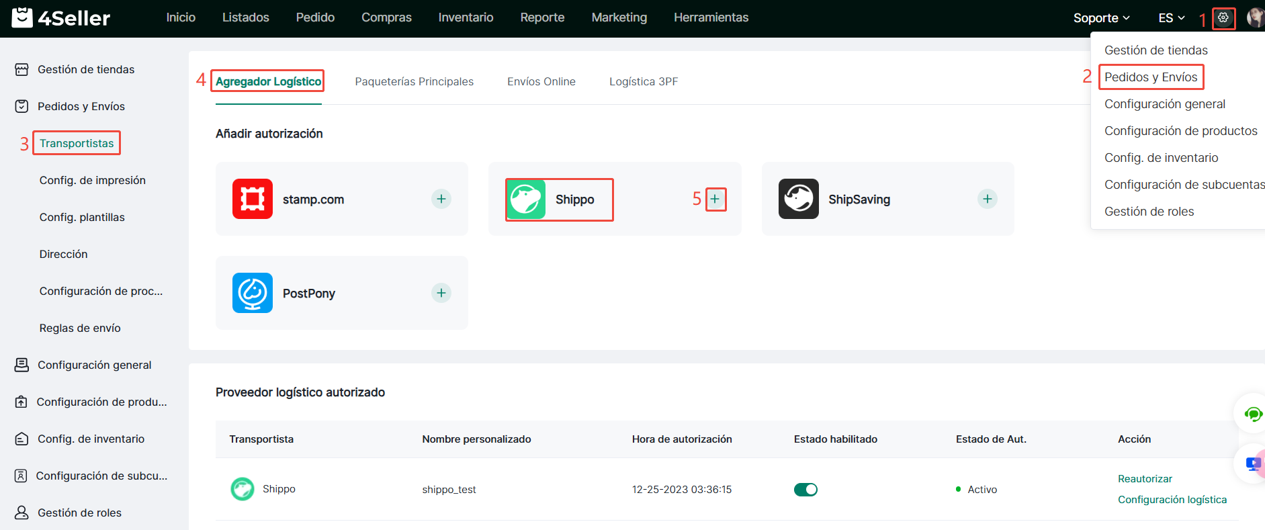Click the Reautorizar link
This screenshot has height=530, width=1265.
click(x=1145, y=479)
